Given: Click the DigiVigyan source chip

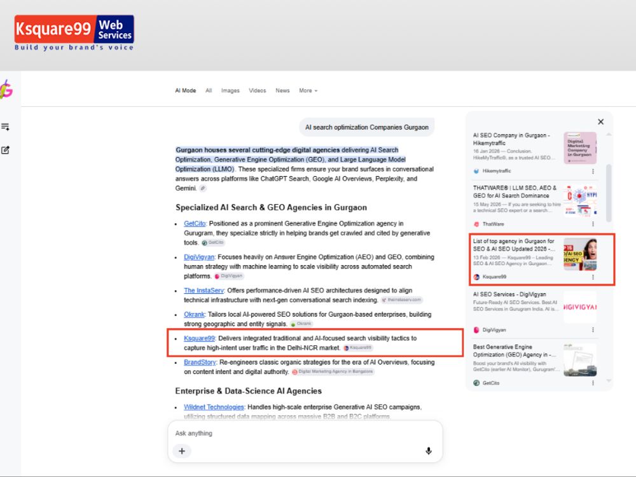Looking at the screenshot, I should [229, 276].
